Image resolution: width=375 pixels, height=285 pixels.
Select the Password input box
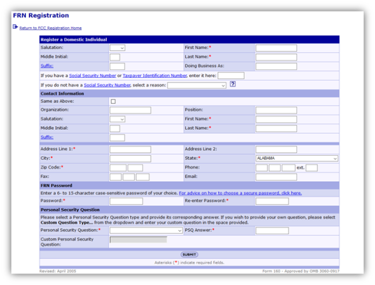[126, 201]
